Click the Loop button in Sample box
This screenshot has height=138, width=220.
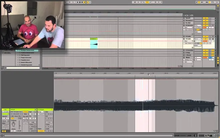coord(33,122)
